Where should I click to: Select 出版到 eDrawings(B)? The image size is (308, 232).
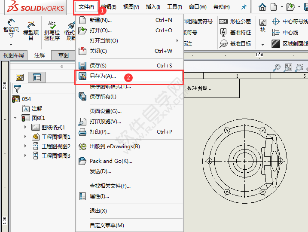coord(129,147)
